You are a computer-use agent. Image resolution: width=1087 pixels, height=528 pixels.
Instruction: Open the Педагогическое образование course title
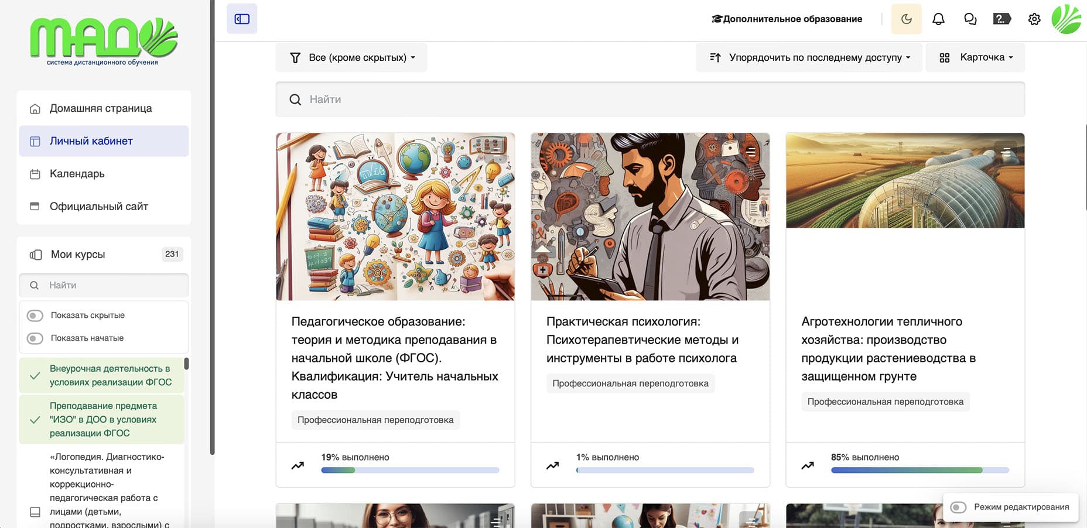click(x=395, y=358)
